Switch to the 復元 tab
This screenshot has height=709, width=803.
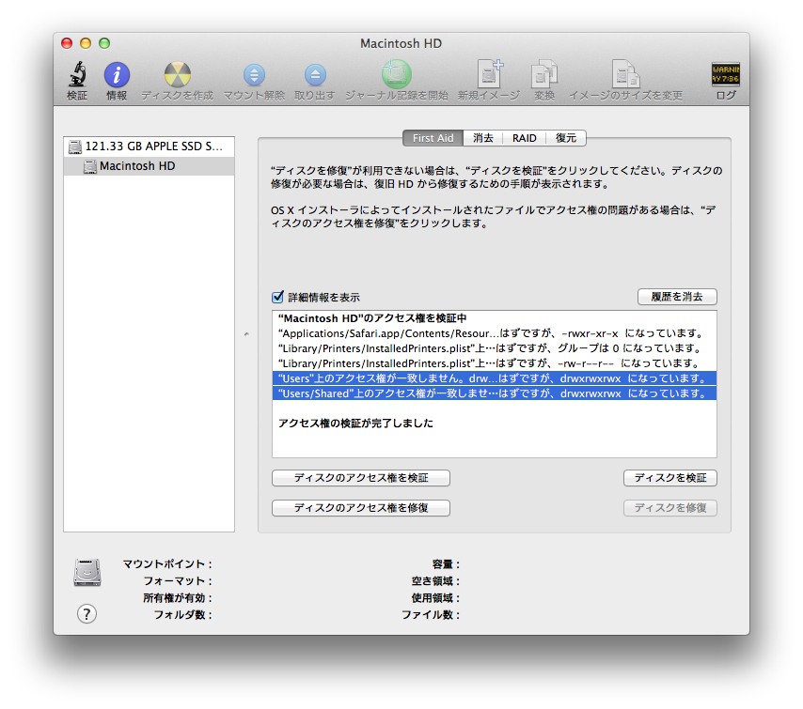point(566,138)
